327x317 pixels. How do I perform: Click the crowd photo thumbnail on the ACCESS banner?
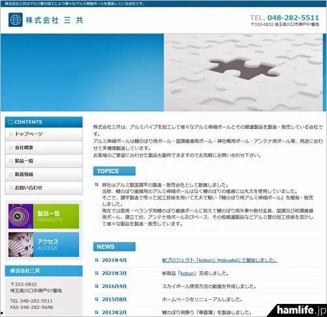tap(21, 244)
